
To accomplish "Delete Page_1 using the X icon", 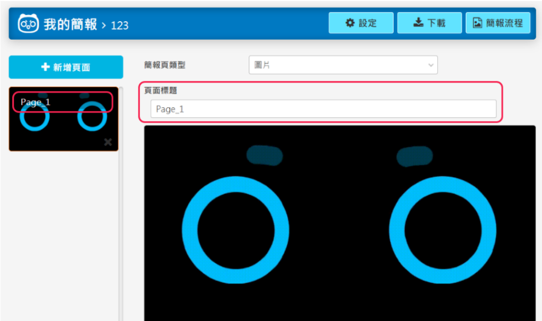I will [108, 142].
